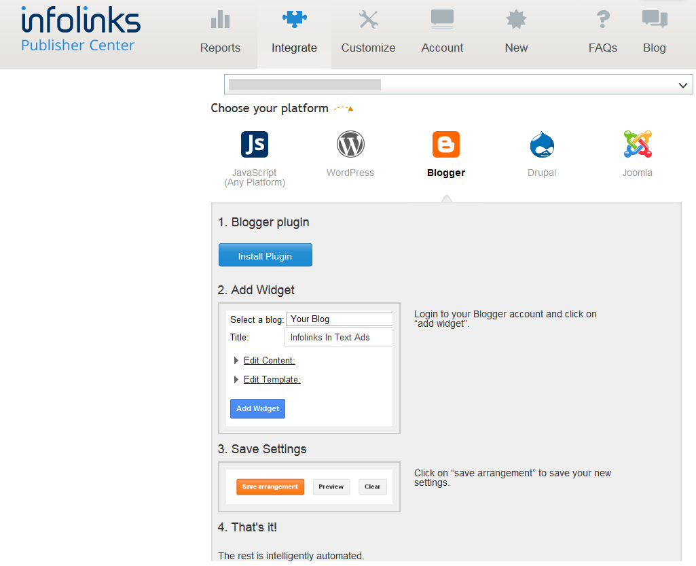Click the Choose your platform heading

pos(270,109)
